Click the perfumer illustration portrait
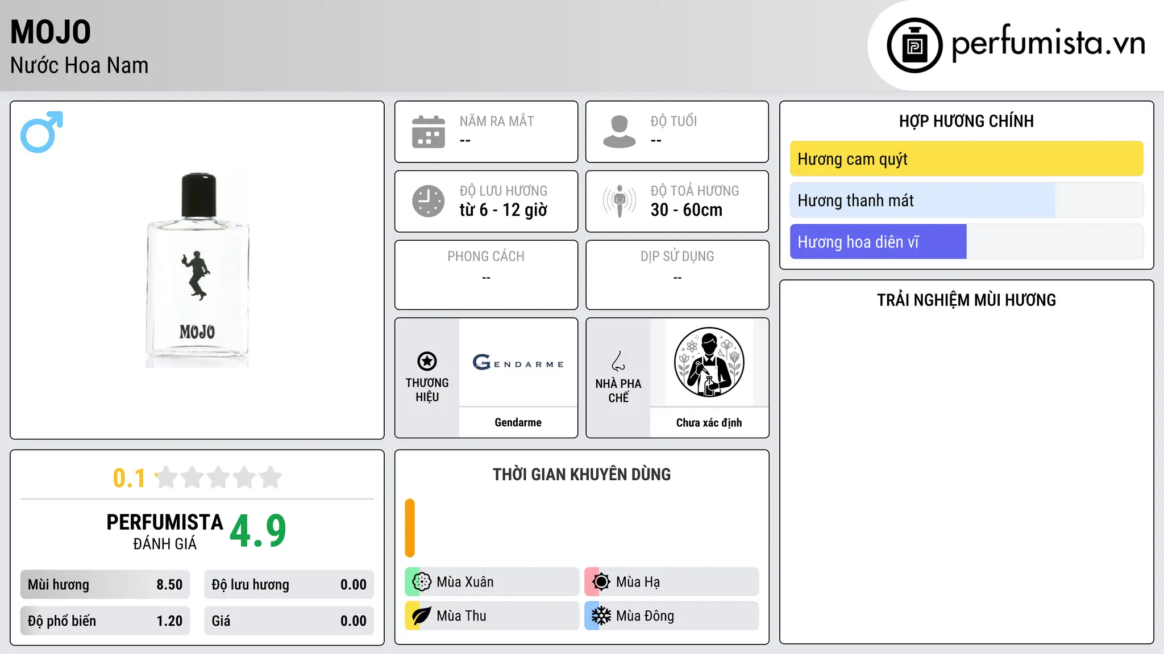Viewport: 1164px width, 654px height. click(x=709, y=362)
